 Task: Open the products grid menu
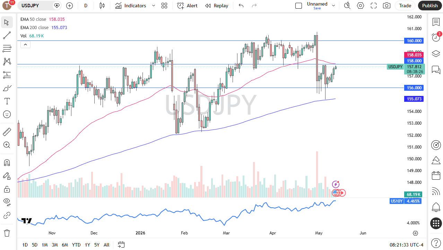tap(436, 223)
